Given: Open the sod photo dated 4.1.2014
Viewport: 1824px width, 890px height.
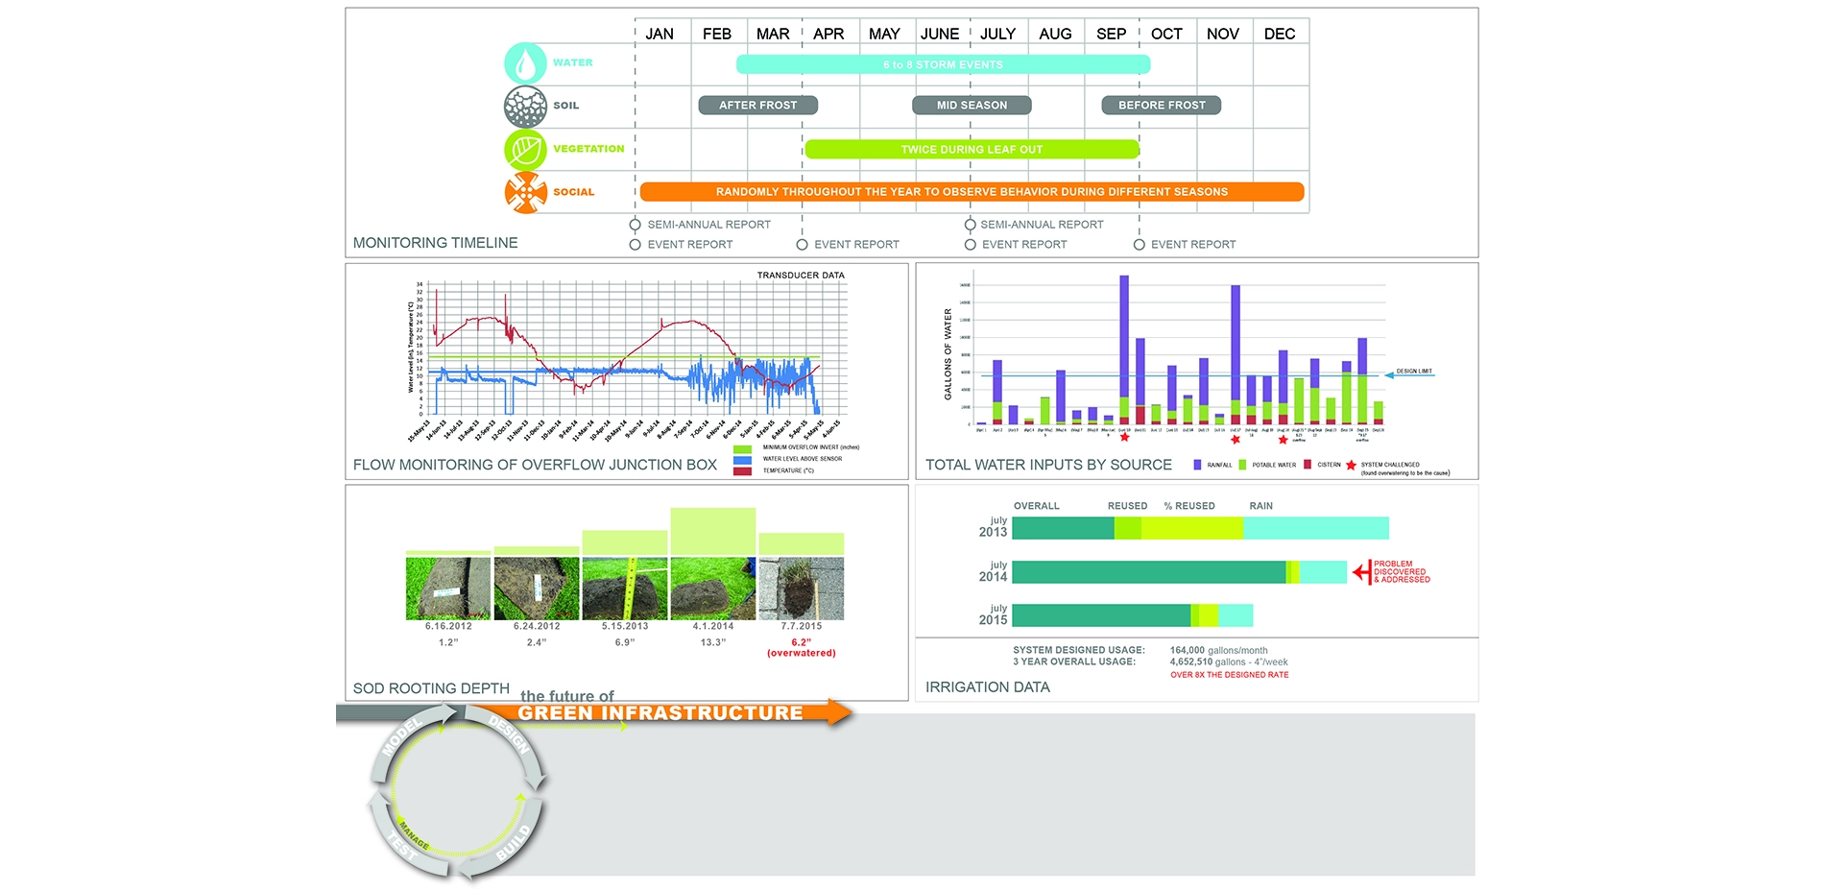Looking at the screenshot, I should [x=712, y=589].
